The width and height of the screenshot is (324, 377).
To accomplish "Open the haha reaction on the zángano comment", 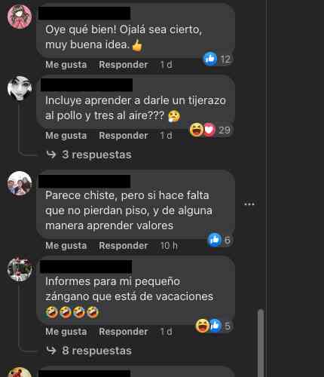I will click(x=203, y=326).
